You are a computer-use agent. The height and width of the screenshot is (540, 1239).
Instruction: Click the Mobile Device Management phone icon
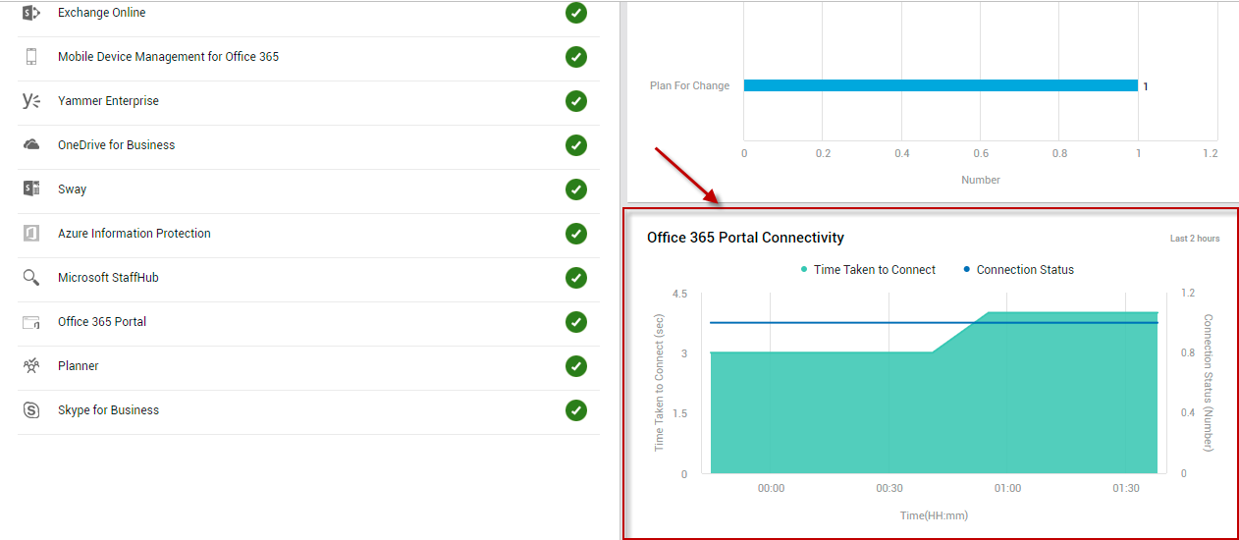tap(31, 57)
